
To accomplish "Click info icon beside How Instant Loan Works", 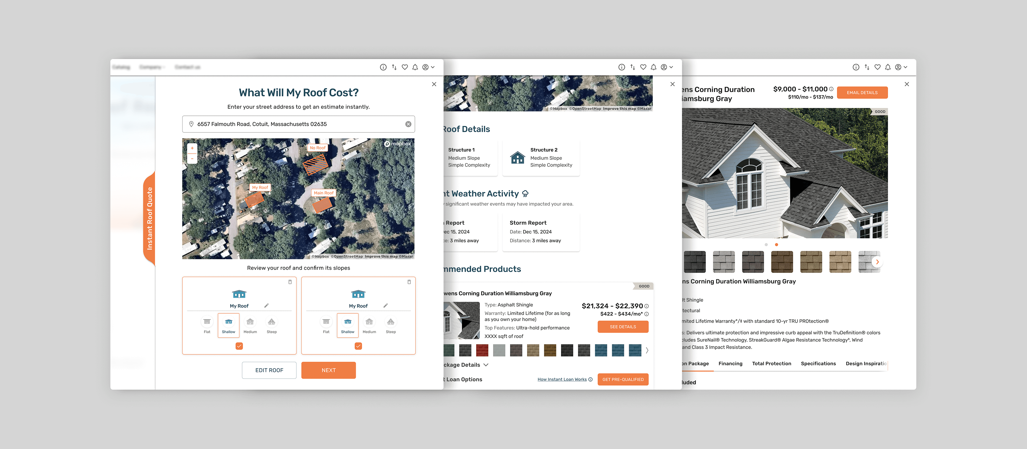I will [x=591, y=379].
